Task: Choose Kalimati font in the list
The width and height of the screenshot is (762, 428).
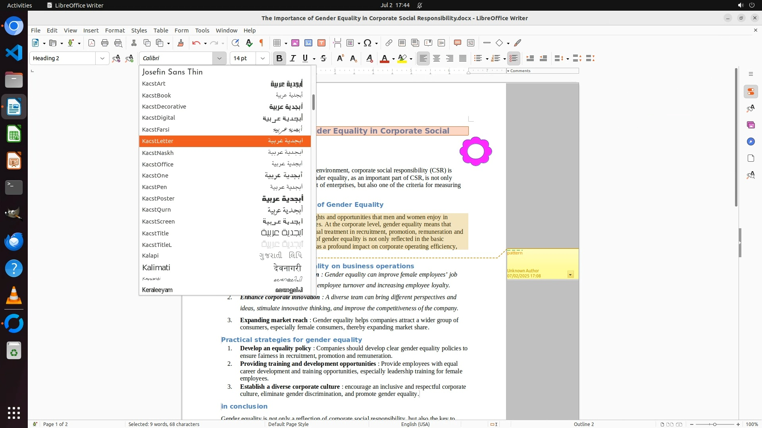Action: [156, 267]
